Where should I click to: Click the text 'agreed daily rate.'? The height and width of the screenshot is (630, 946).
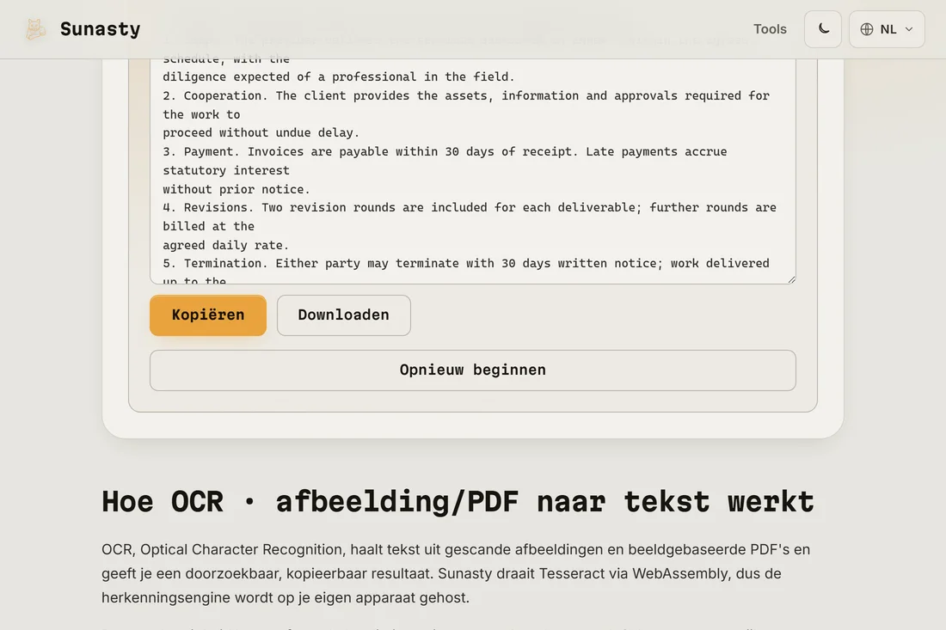[225, 245]
